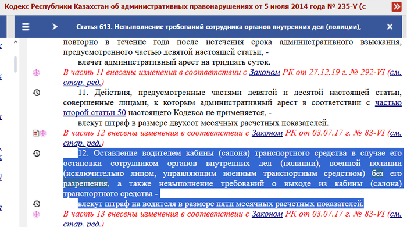Image resolution: width=407 pixels, height=227 pixels.
Task: Open the Законом link in the part 12 note
Action: [x=267, y=133]
